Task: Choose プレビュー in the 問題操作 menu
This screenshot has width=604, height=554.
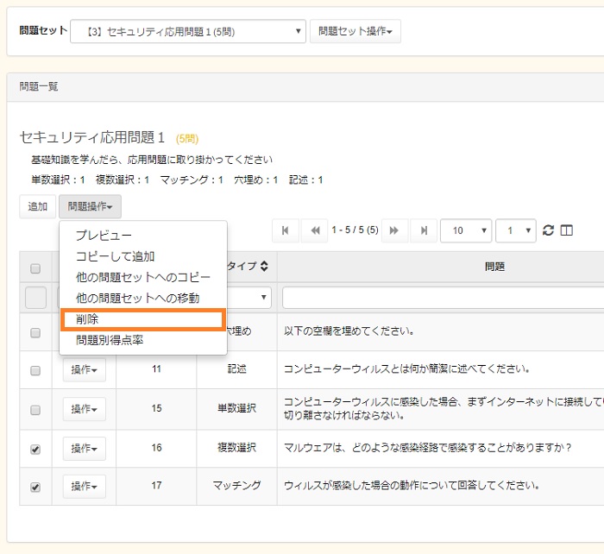Action: tap(104, 236)
